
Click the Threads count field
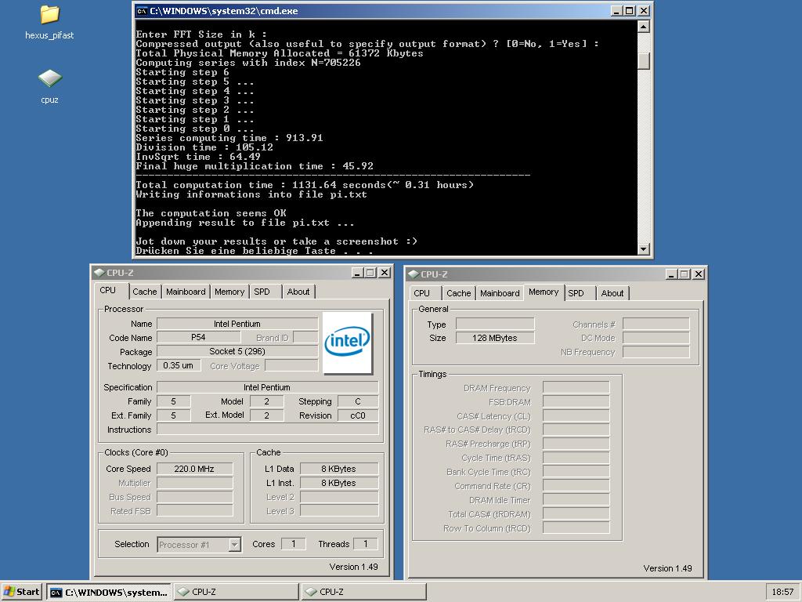(366, 544)
